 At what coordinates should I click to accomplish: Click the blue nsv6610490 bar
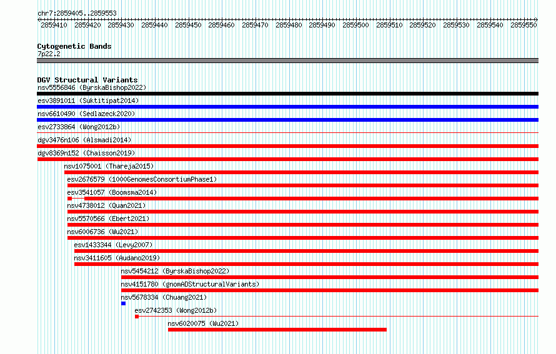pos(287,120)
